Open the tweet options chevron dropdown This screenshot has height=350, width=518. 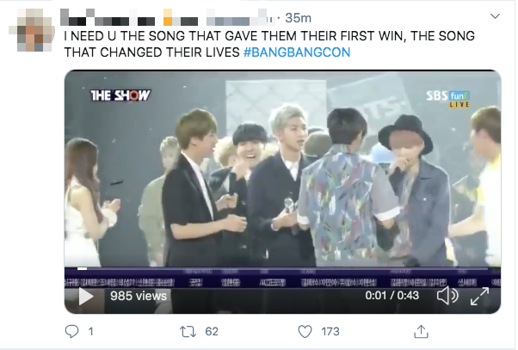[x=495, y=17]
